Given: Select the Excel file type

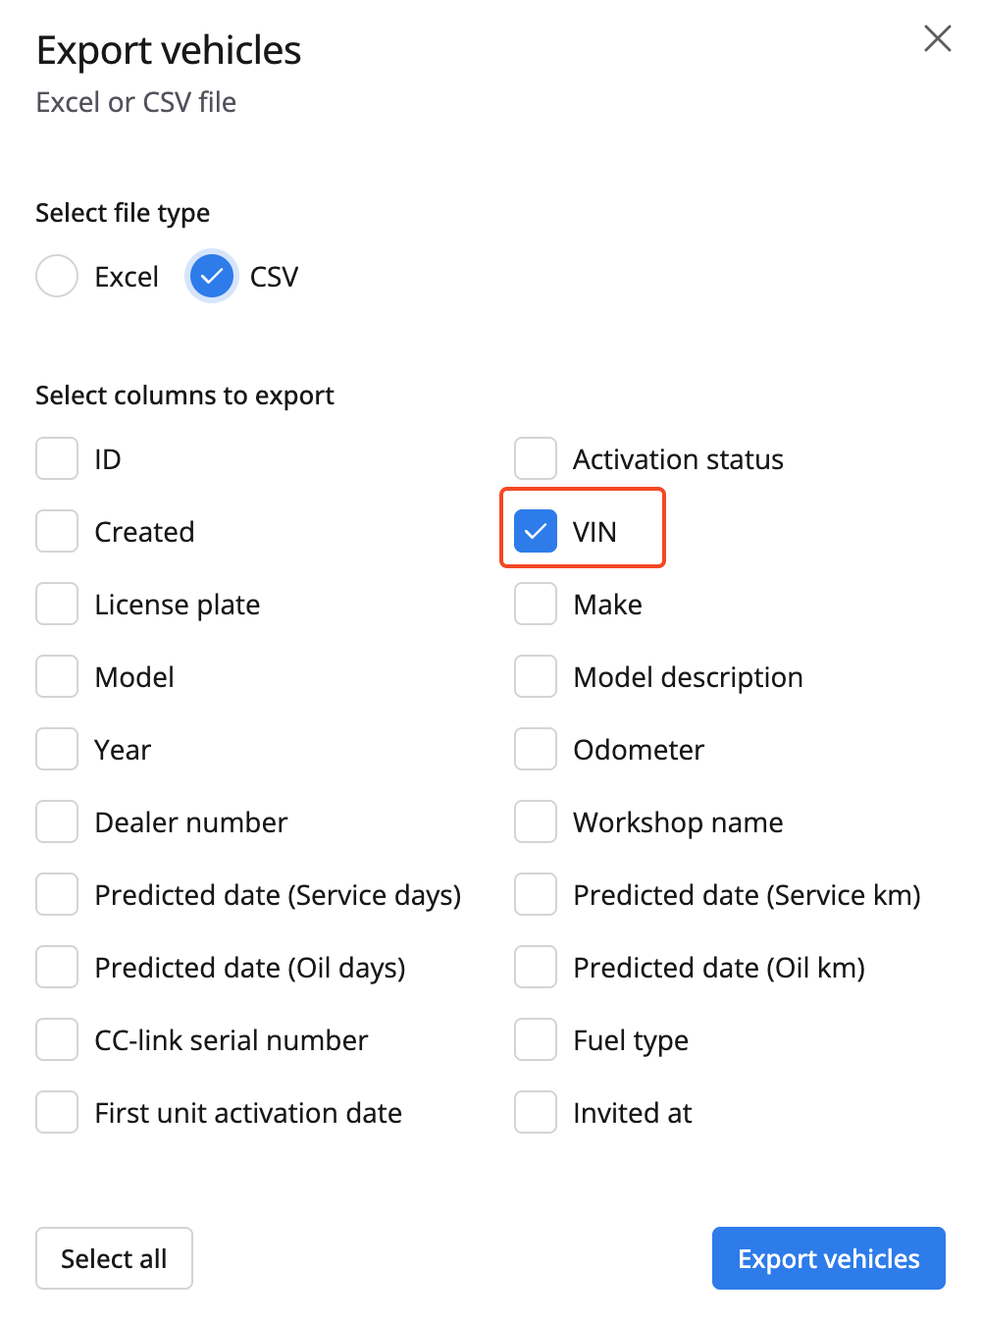Looking at the screenshot, I should tap(57, 277).
